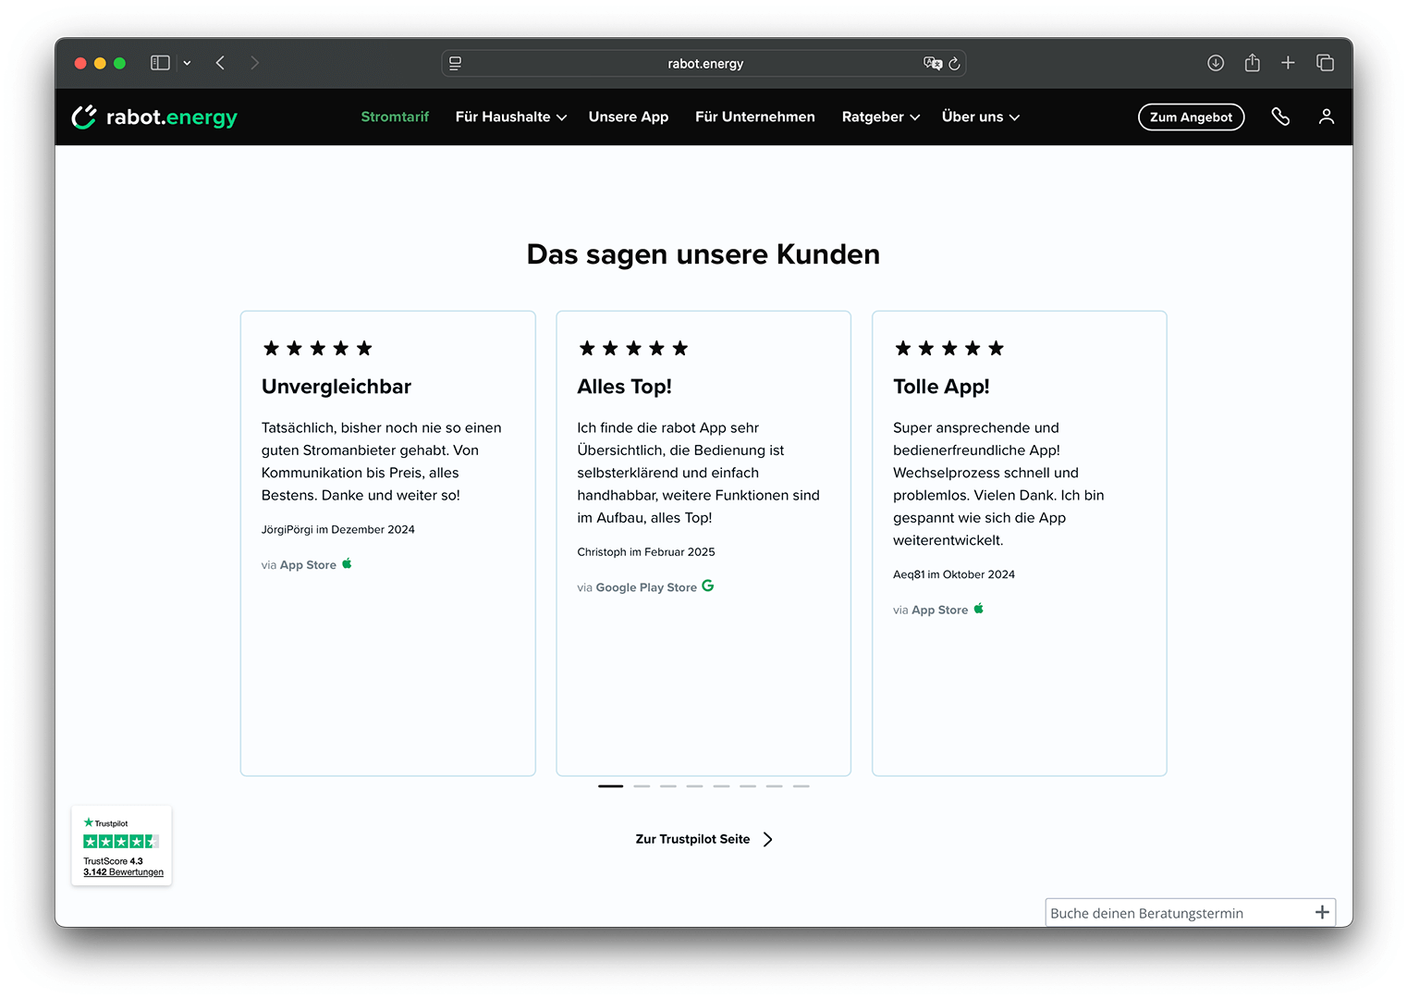Click the share icon in the browser toolbar
Viewport: 1407px width, 999px height.
[x=1252, y=62]
